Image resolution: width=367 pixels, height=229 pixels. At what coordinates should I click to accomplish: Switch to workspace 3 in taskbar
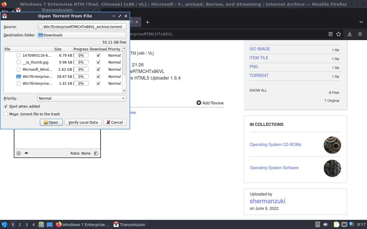26,225
